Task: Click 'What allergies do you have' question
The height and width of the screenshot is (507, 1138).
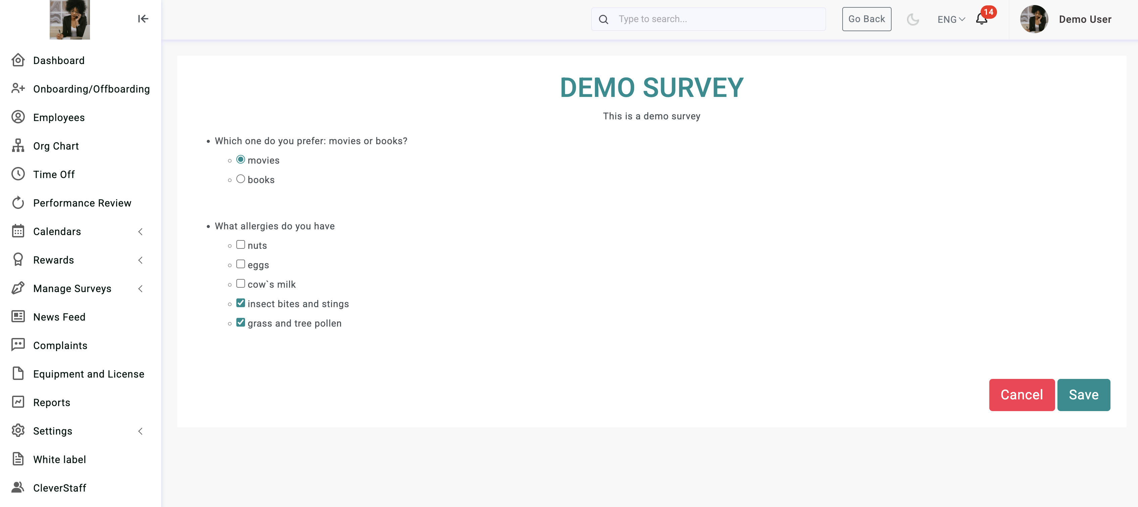Action: tap(275, 226)
